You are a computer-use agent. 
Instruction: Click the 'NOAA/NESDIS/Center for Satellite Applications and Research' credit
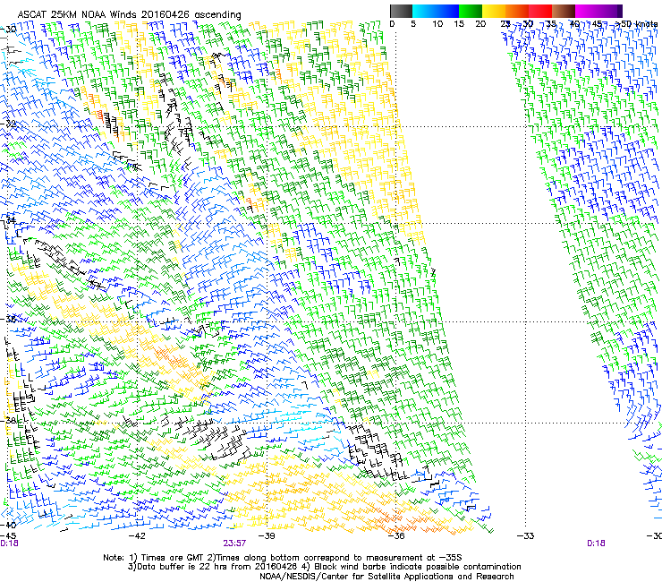[x=386, y=577]
